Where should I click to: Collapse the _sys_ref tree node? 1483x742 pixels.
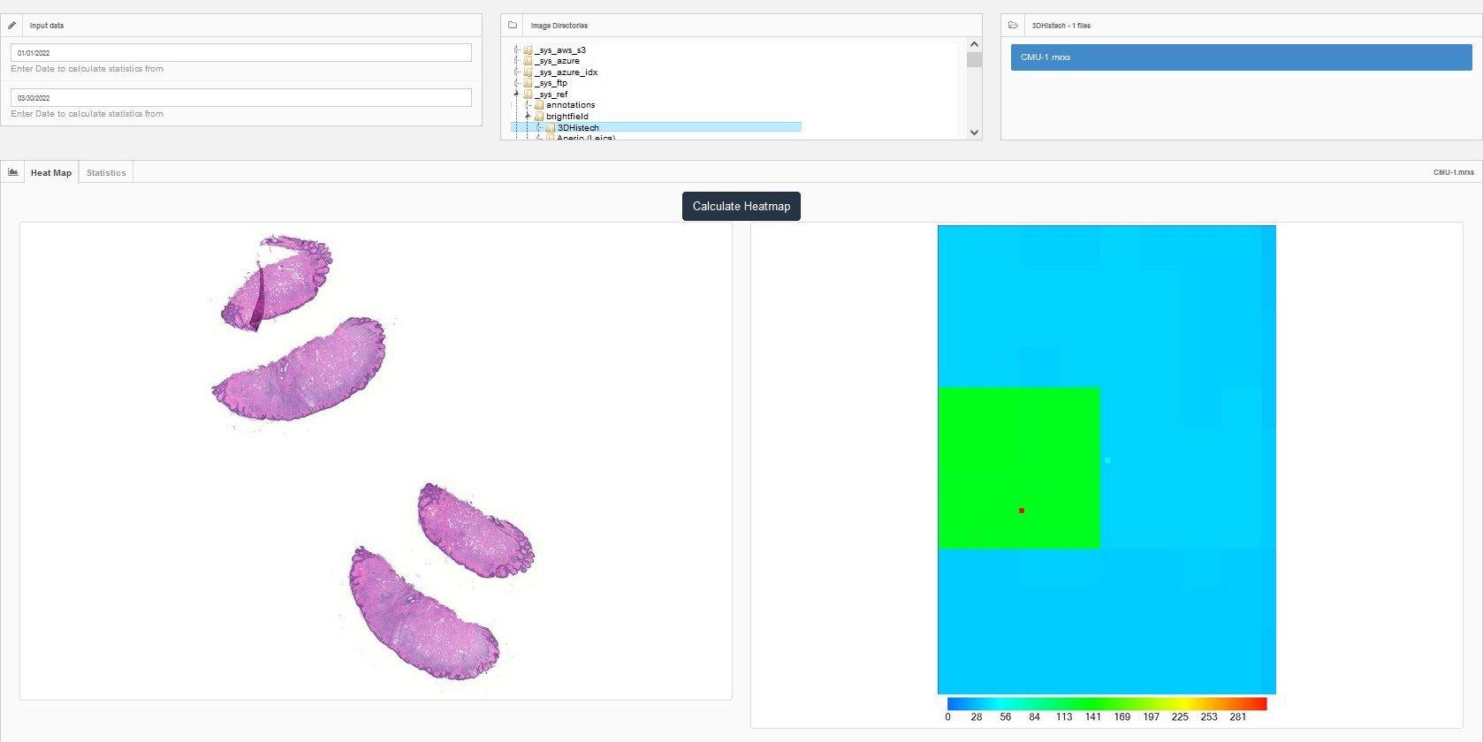click(517, 94)
